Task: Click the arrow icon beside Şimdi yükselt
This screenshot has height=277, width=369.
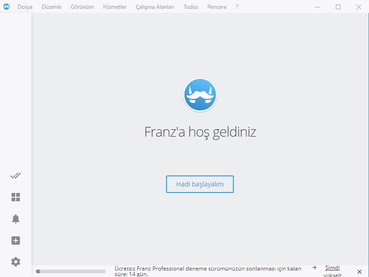Action: coord(314,268)
